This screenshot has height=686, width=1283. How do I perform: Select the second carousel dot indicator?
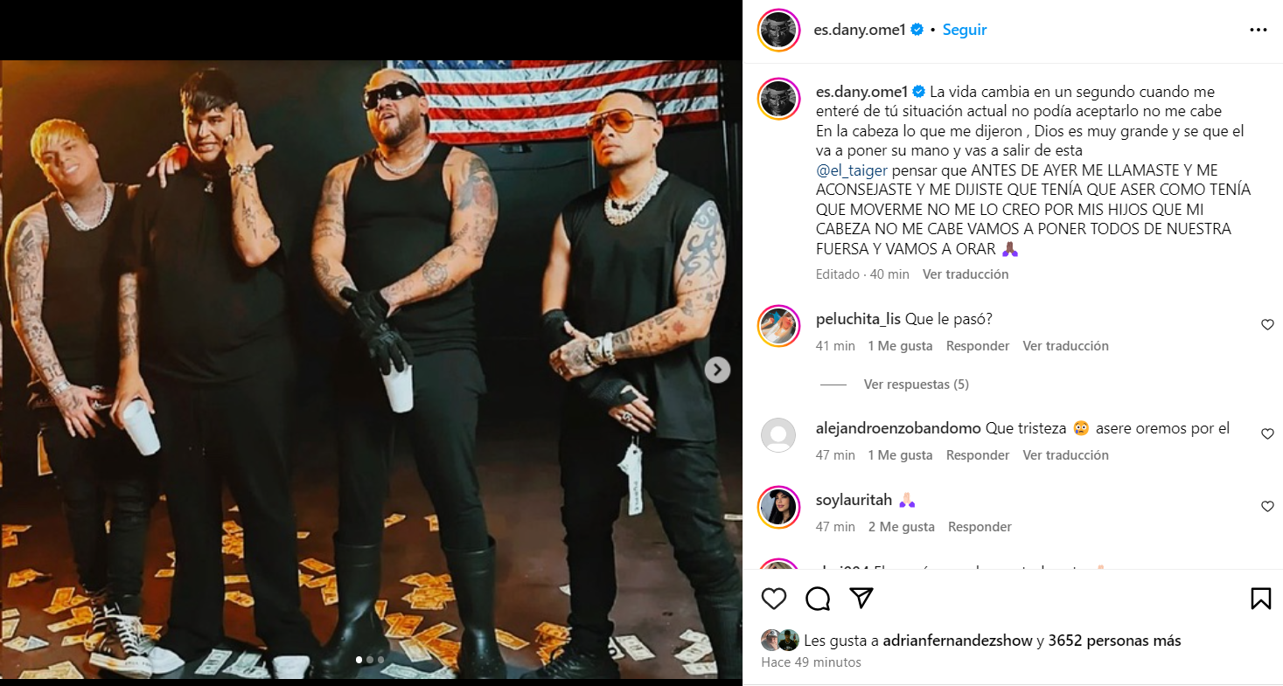tap(370, 660)
